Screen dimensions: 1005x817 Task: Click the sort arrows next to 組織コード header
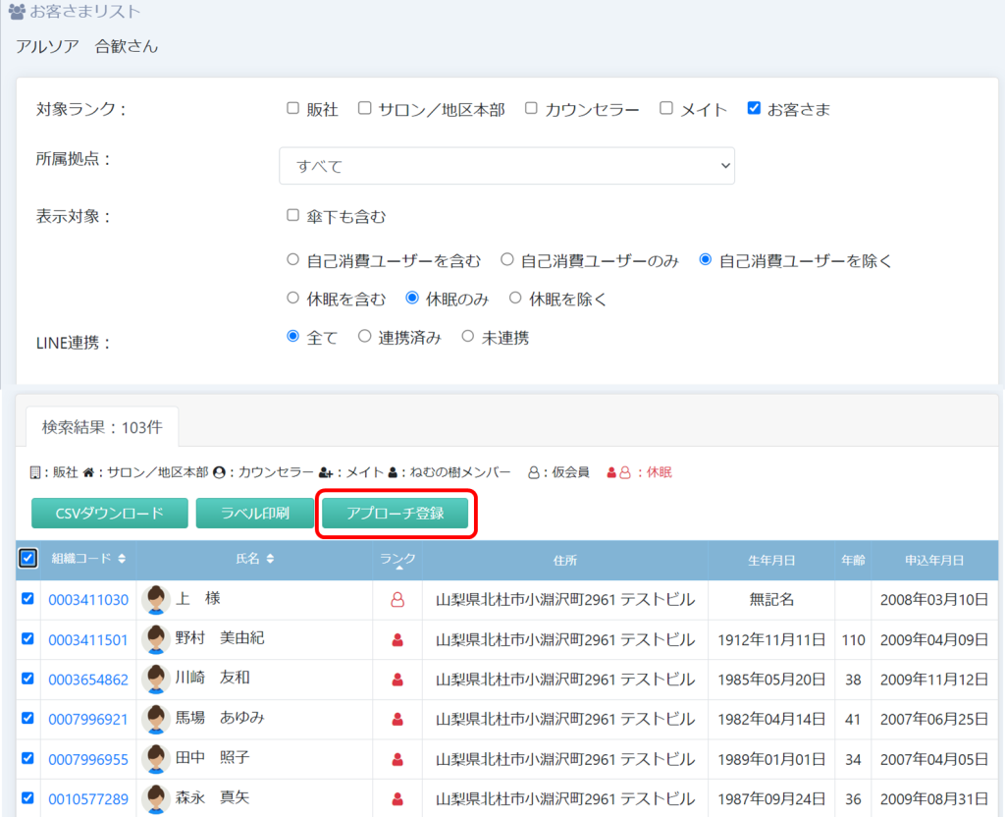(122, 559)
